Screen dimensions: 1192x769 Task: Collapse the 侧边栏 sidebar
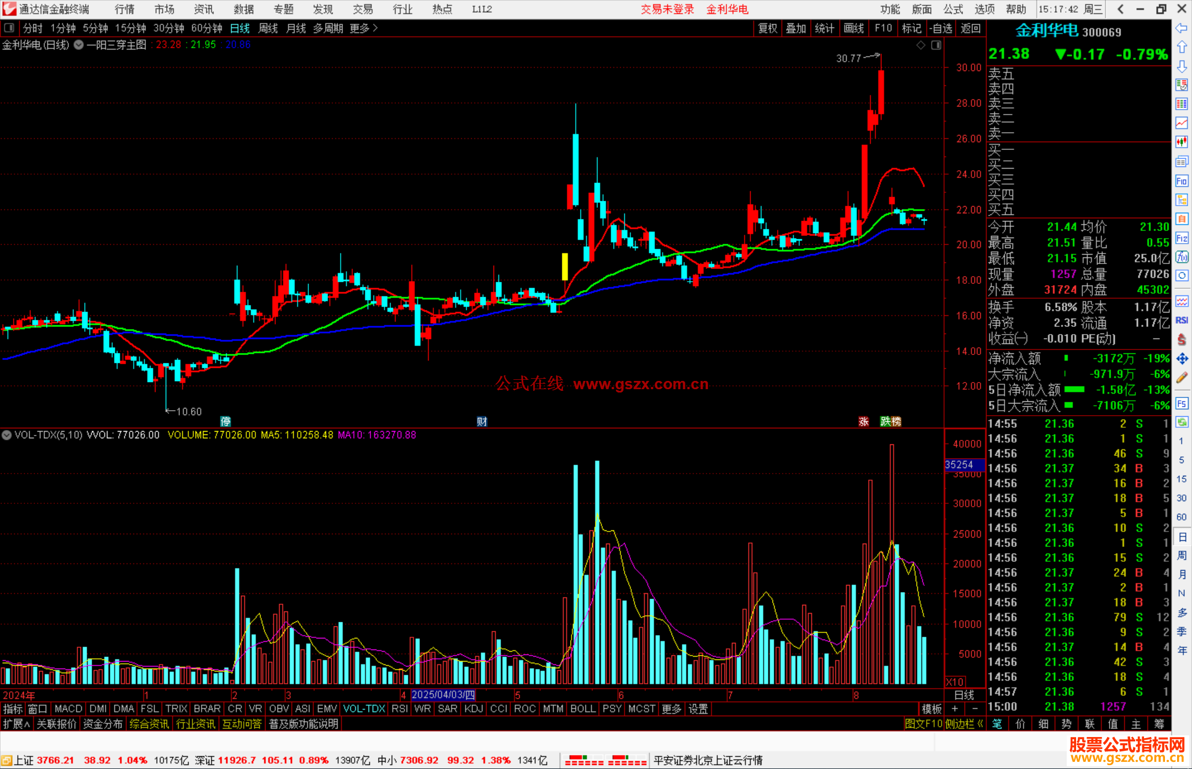tap(964, 724)
